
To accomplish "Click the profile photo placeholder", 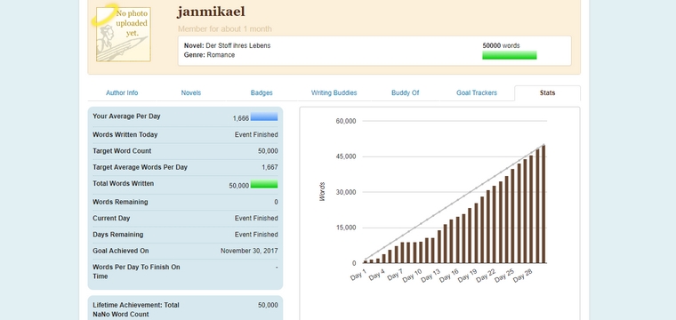I will pos(124,34).
